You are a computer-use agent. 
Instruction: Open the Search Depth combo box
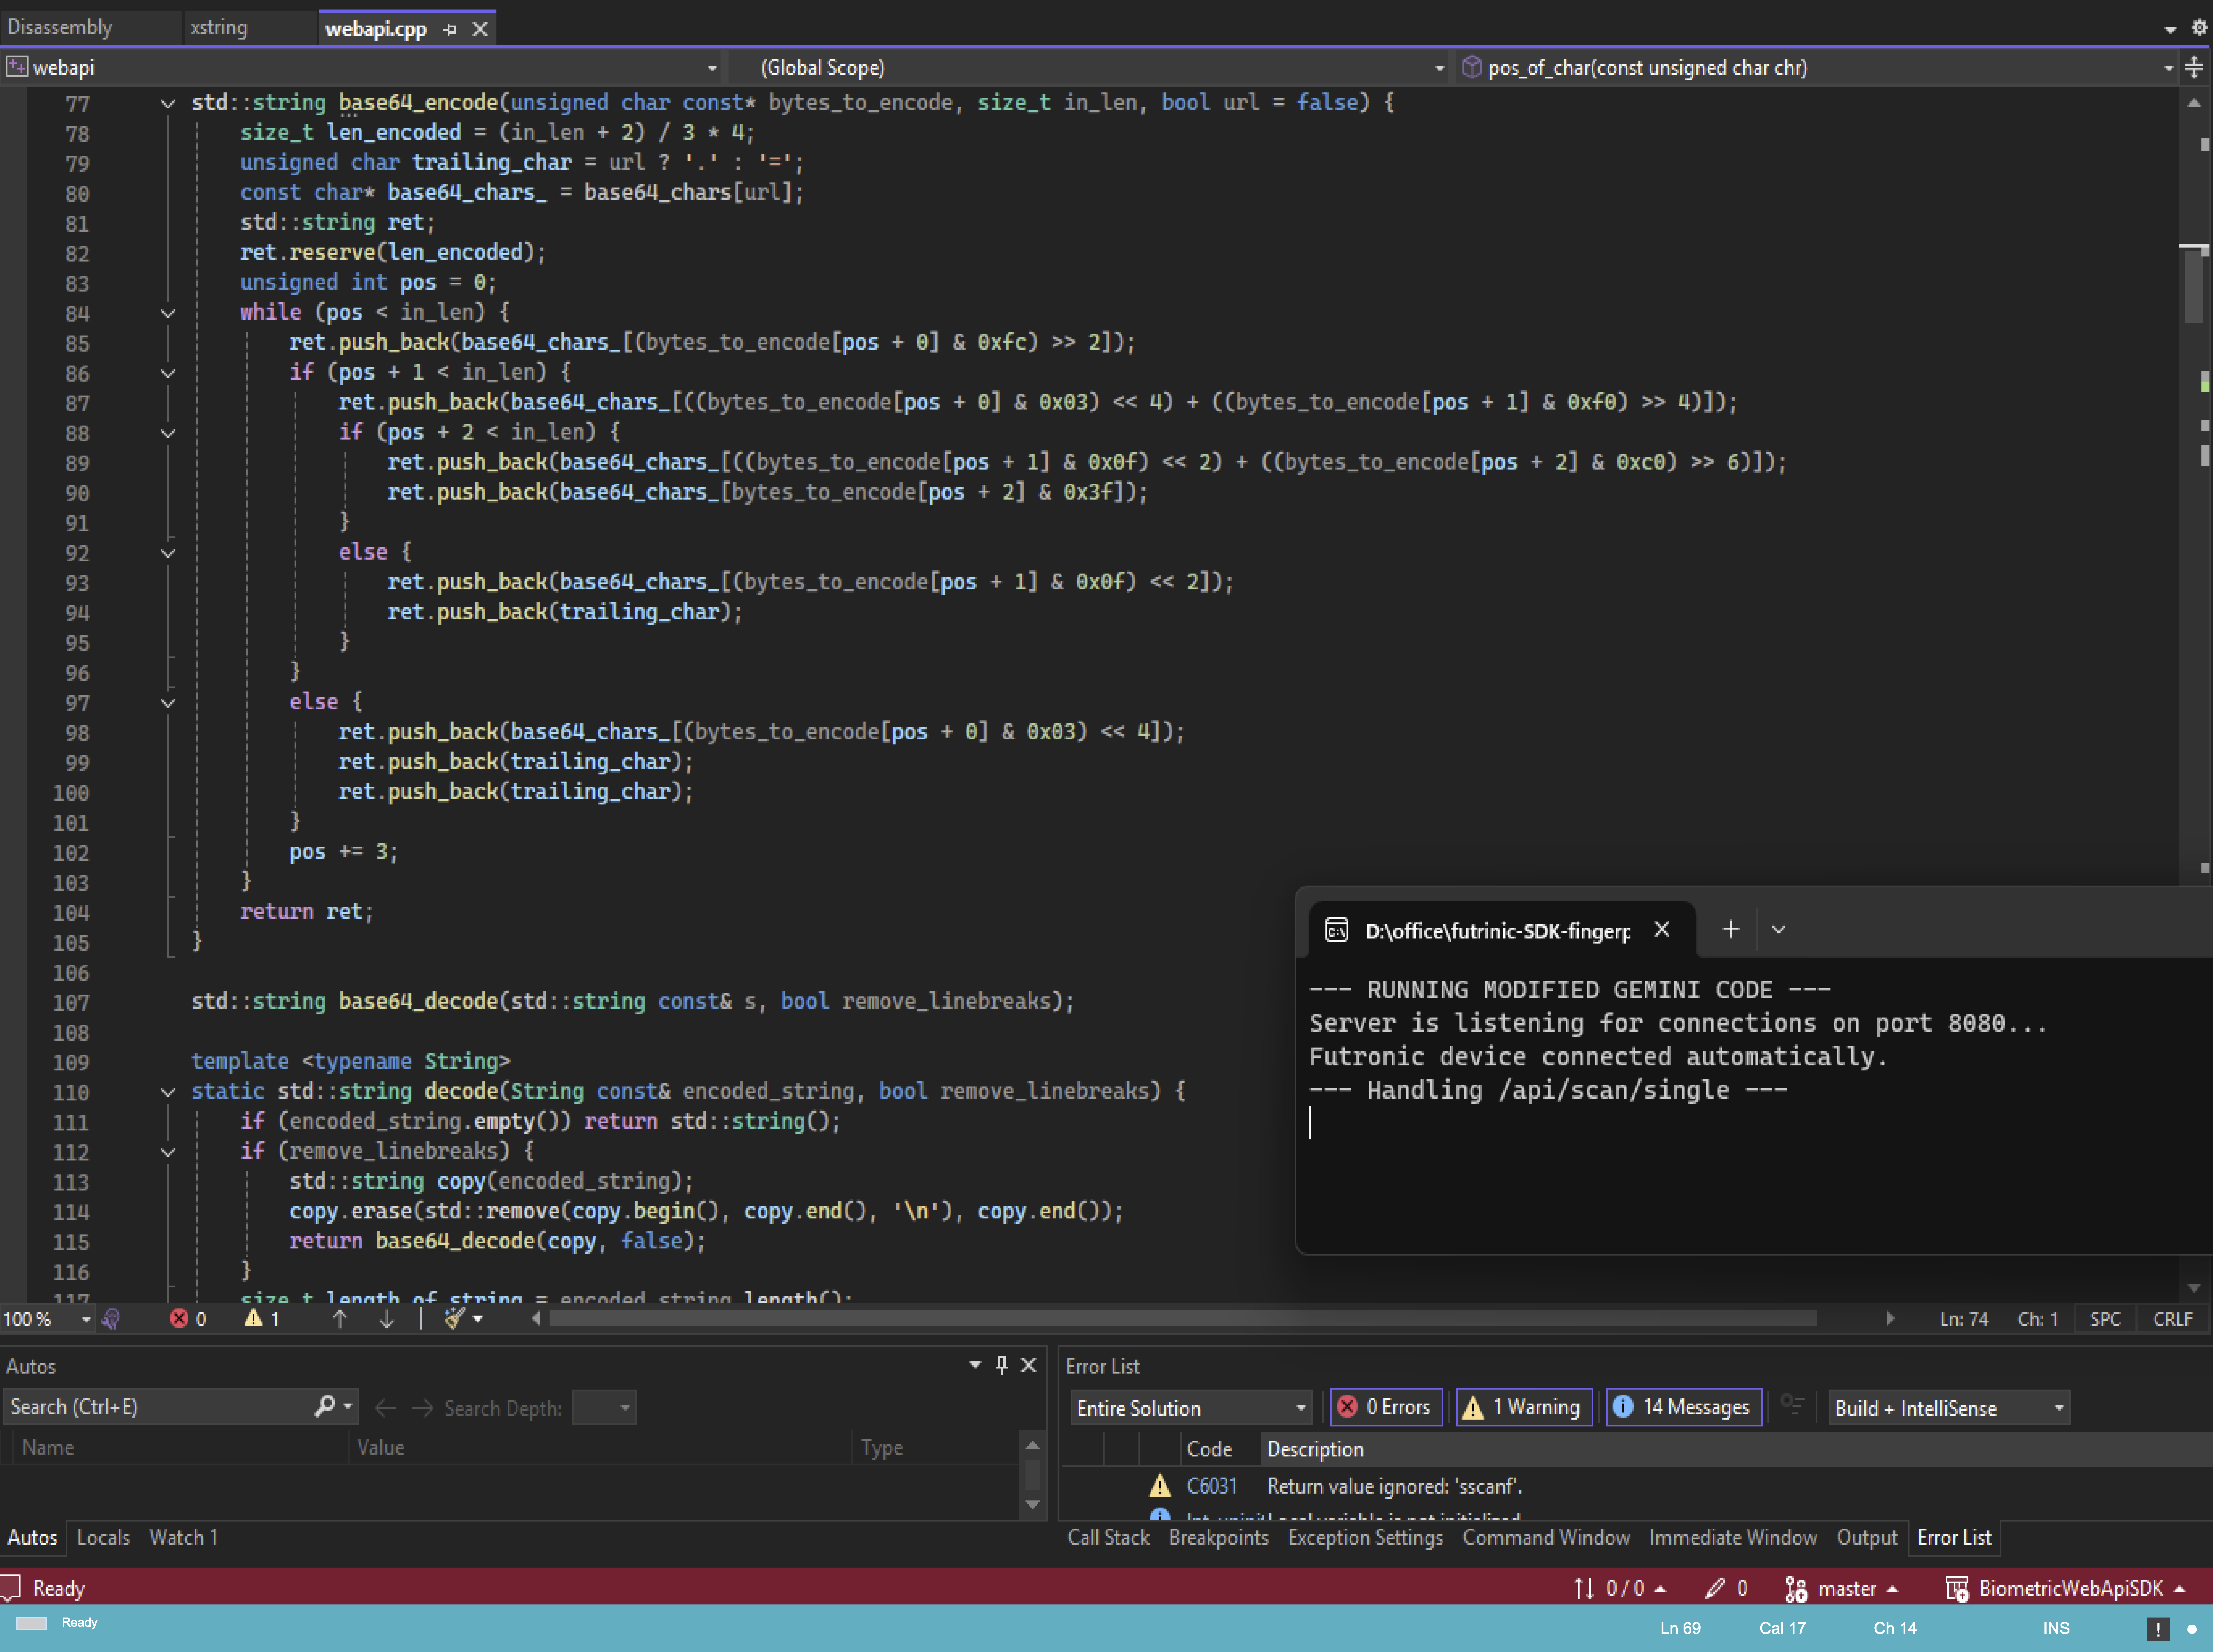pyautogui.click(x=604, y=1408)
